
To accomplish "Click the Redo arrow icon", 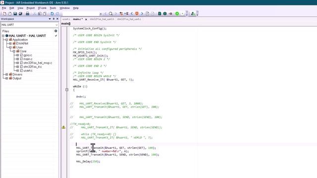I will 57,14.
